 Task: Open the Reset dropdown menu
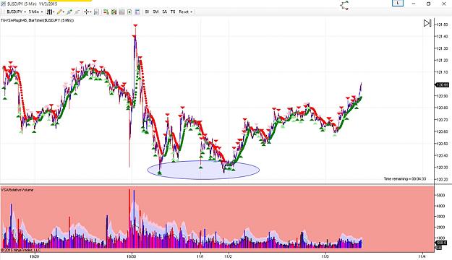[x=186, y=12]
